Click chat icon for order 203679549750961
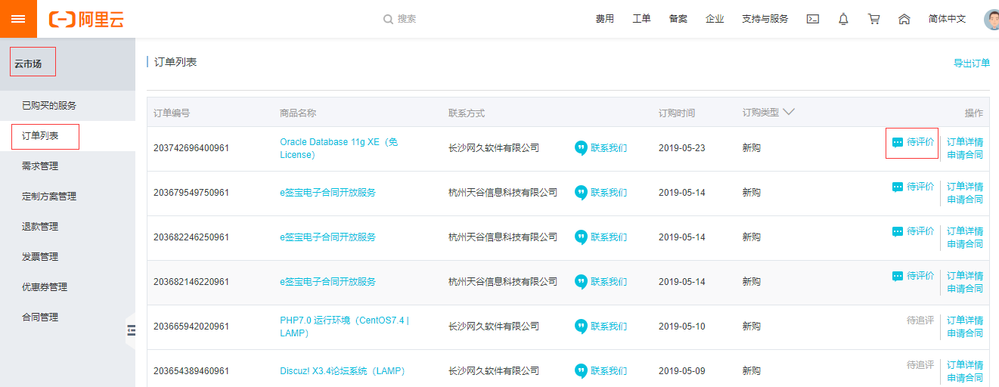The height and width of the screenshot is (387, 999). (x=581, y=193)
